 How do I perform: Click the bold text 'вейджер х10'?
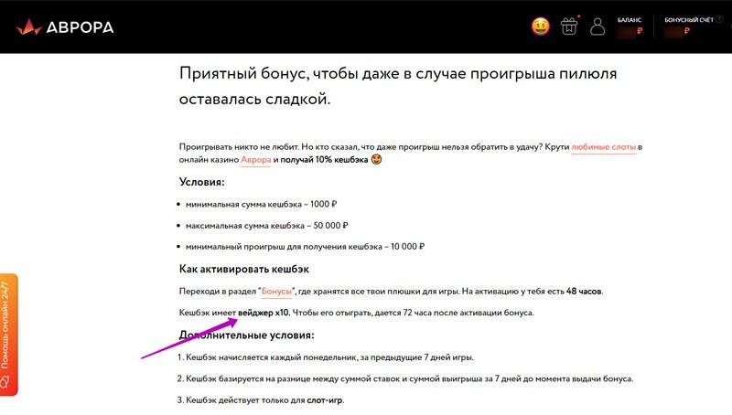click(x=264, y=313)
